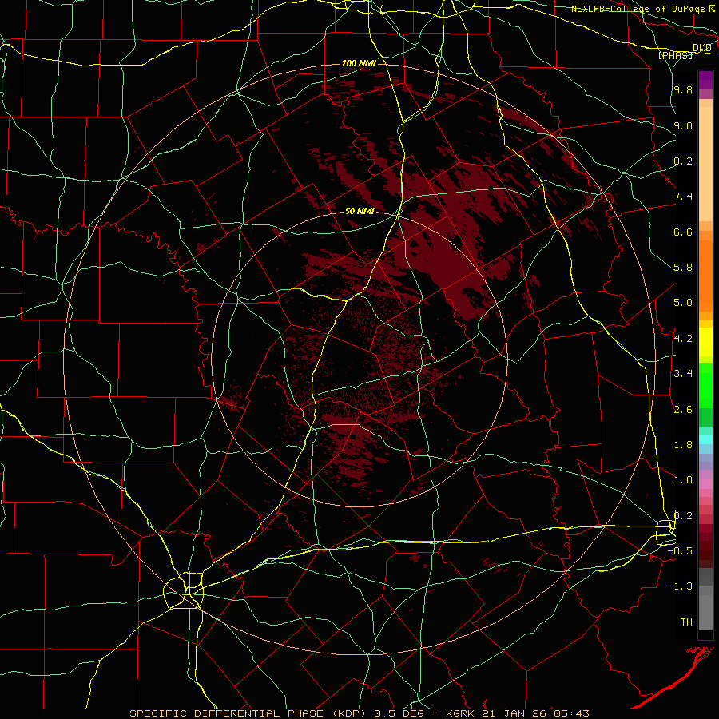
Task: Click the 5.8 scale value
Action: pyautogui.click(x=683, y=268)
